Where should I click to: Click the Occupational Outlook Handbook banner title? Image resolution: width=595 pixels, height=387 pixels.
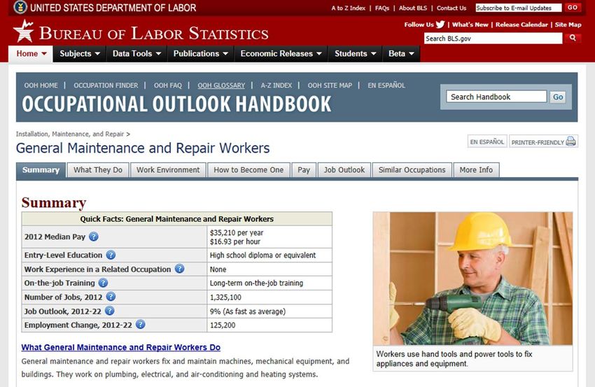(x=176, y=104)
